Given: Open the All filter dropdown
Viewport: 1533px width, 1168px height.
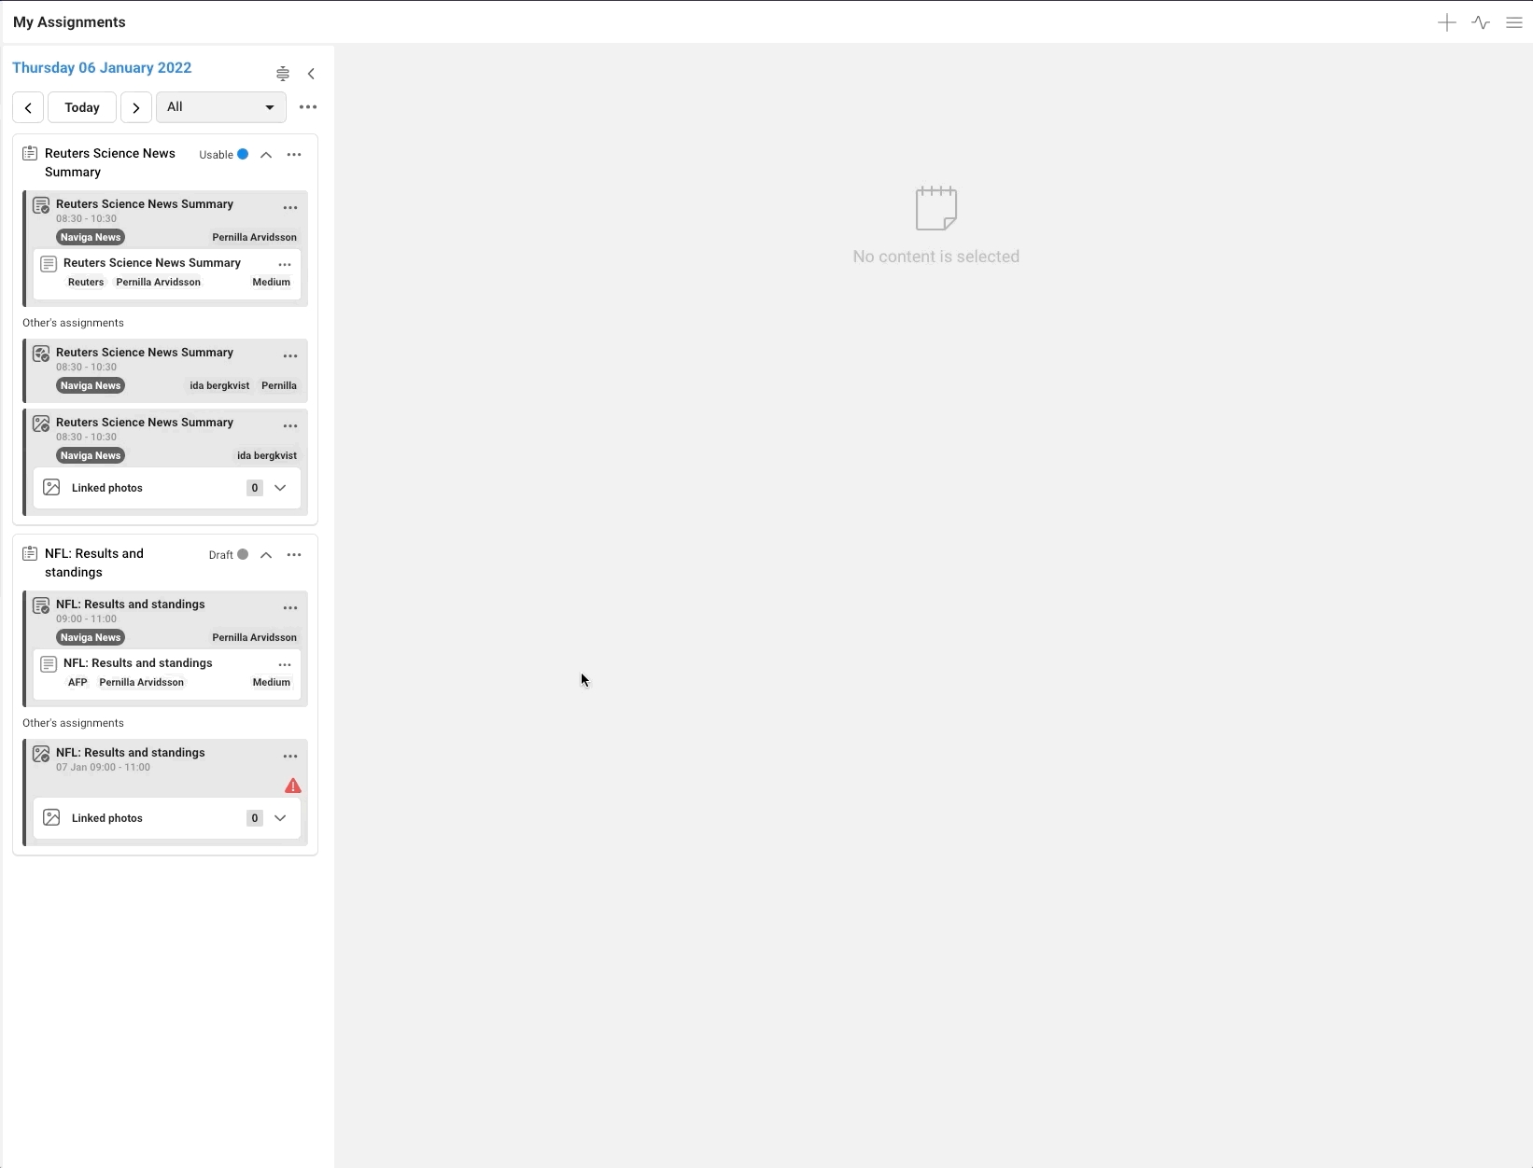Looking at the screenshot, I should (x=221, y=107).
